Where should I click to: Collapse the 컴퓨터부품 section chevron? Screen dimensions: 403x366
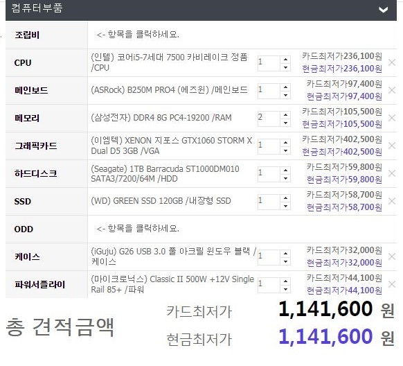click(383, 10)
